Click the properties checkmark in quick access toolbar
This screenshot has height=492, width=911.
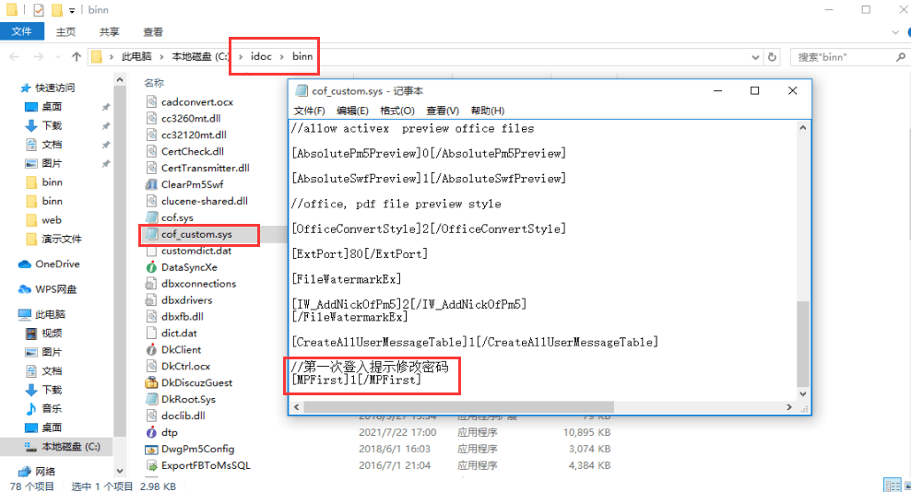pyautogui.click(x=39, y=10)
